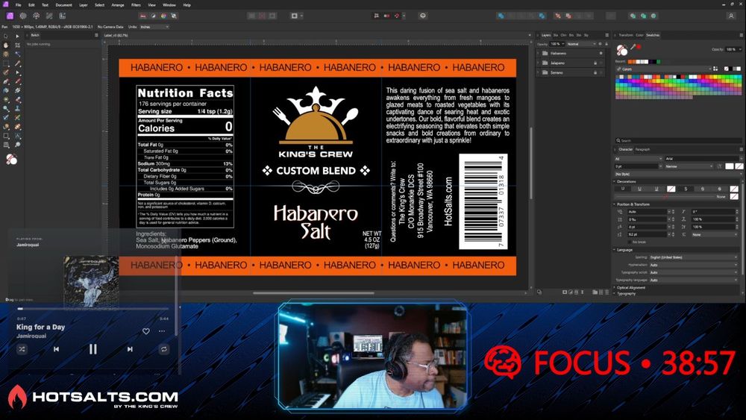Viewport: 746px width, 420px height.
Task: Enable the No break checkbox
Action: 630,242
